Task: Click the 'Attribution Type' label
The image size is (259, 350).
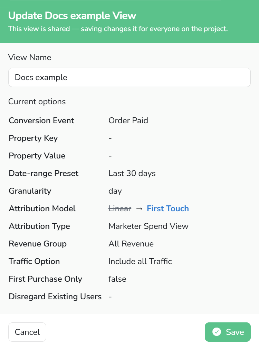Action: tap(39, 226)
